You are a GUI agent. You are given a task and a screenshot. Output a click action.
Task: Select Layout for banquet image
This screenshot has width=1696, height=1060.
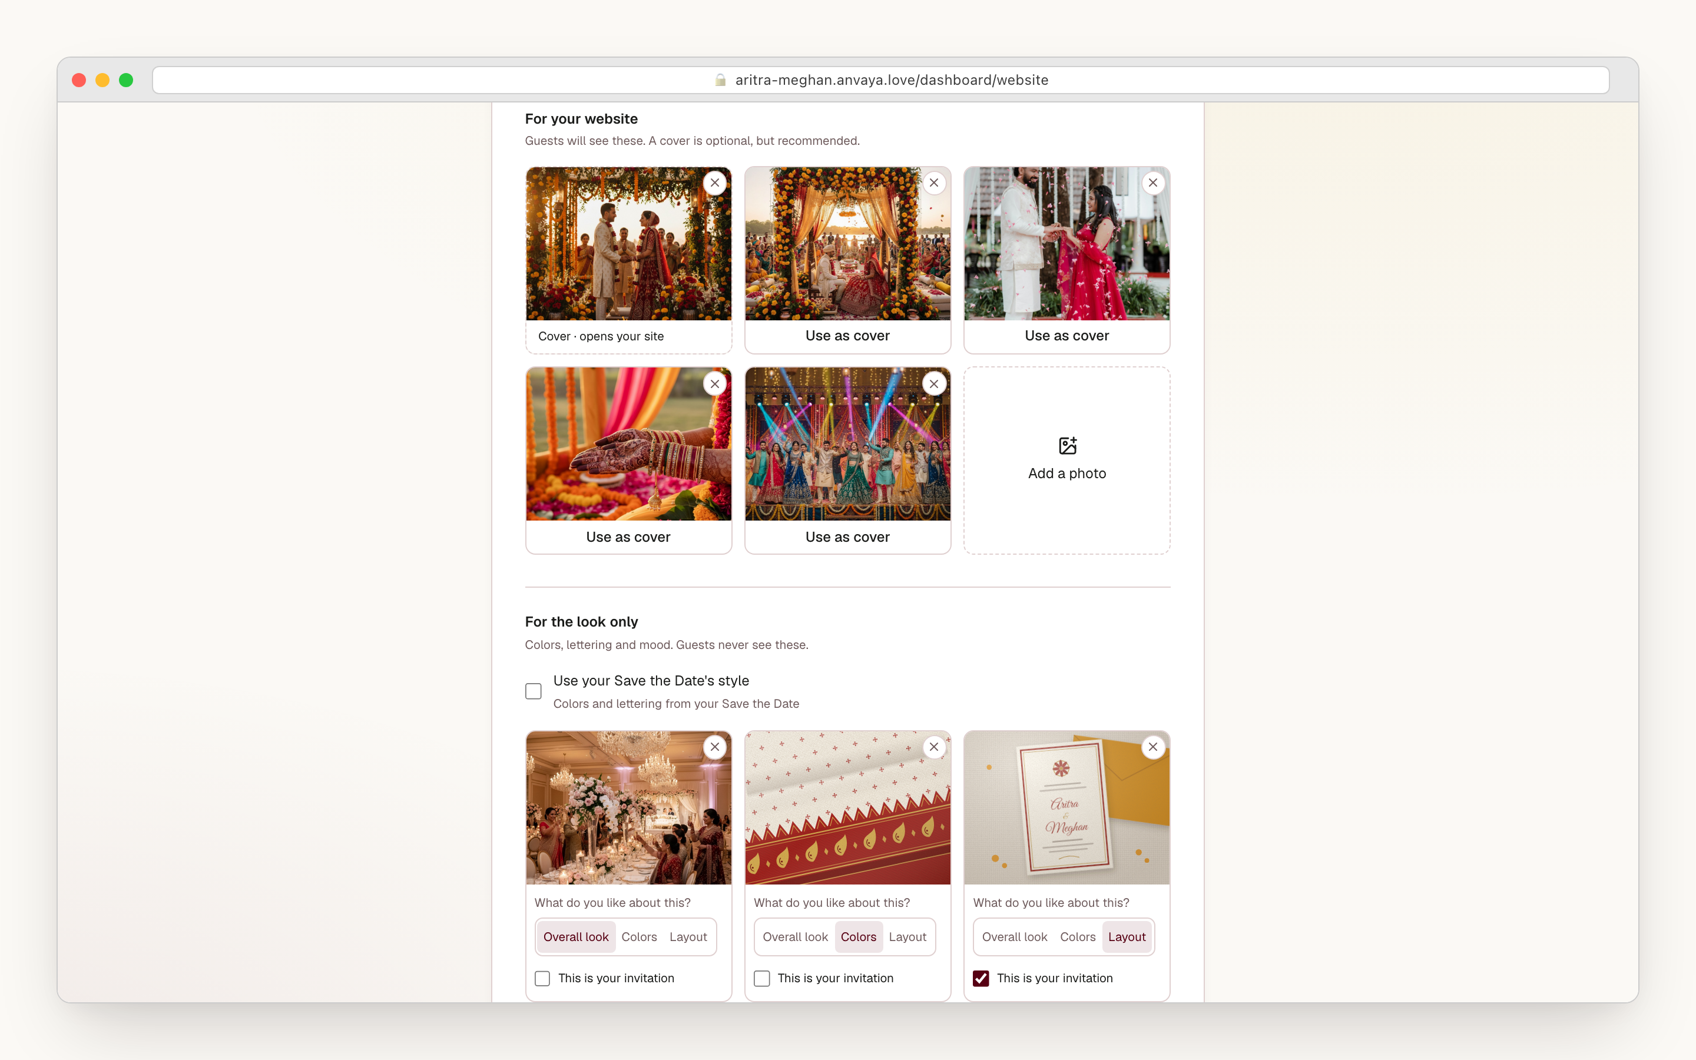click(x=688, y=938)
